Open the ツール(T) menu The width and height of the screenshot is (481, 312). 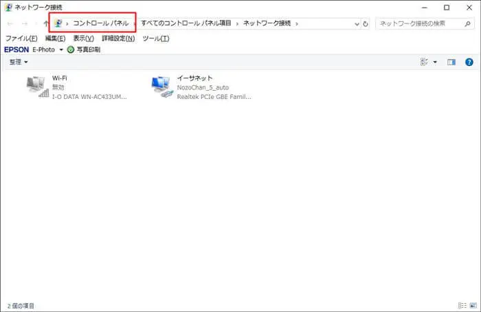pos(155,38)
